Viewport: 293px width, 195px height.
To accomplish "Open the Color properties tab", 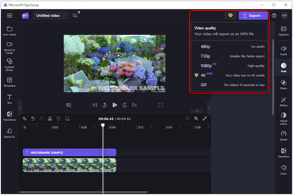I will (283, 170).
